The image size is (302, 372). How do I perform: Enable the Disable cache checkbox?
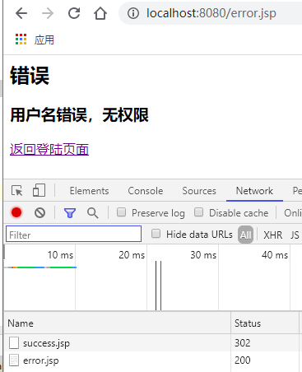[198, 212]
